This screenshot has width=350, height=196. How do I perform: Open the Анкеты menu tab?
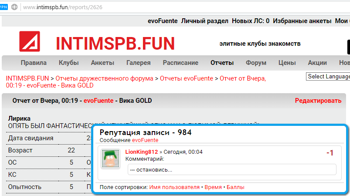click(x=102, y=63)
